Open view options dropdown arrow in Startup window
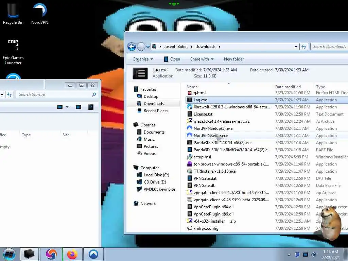 [x=67, y=107]
